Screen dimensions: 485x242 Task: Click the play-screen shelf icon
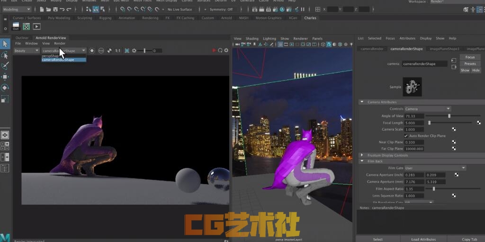[36, 27]
